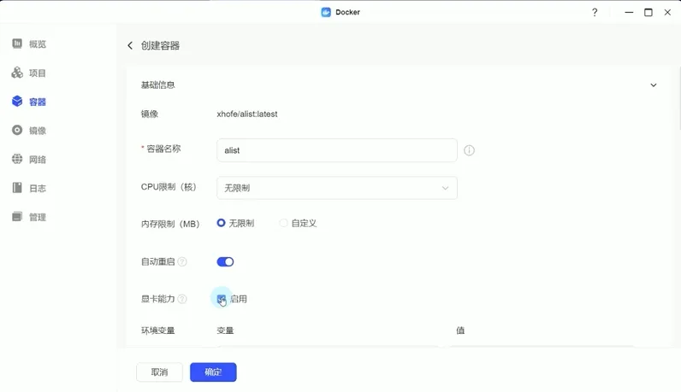The width and height of the screenshot is (681, 392).
Task: Select the 容器 container cube icon
Action: 17,102
